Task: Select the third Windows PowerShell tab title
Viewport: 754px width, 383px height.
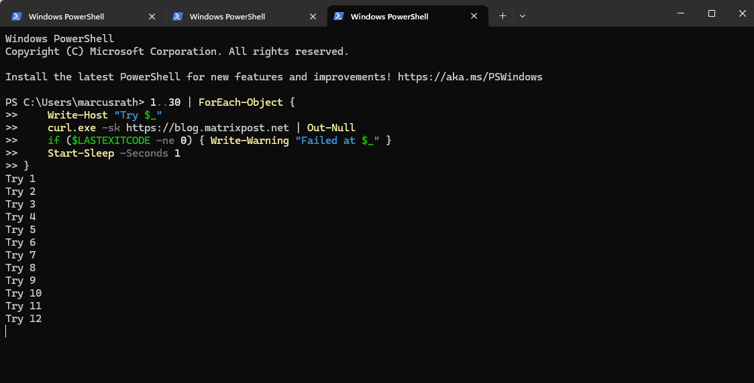Action: pos(389,16)
